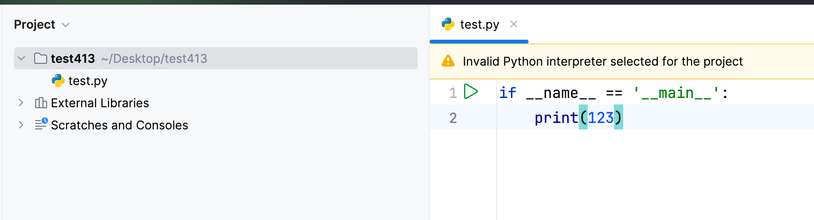Click the Scratches and Consoles icon
Viewport: 814px width, 220px height.
click(x=41, y=124)
